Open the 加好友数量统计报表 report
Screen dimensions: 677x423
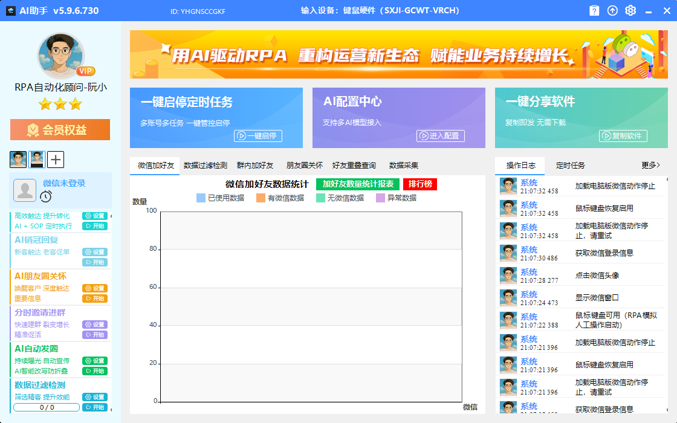358,184
